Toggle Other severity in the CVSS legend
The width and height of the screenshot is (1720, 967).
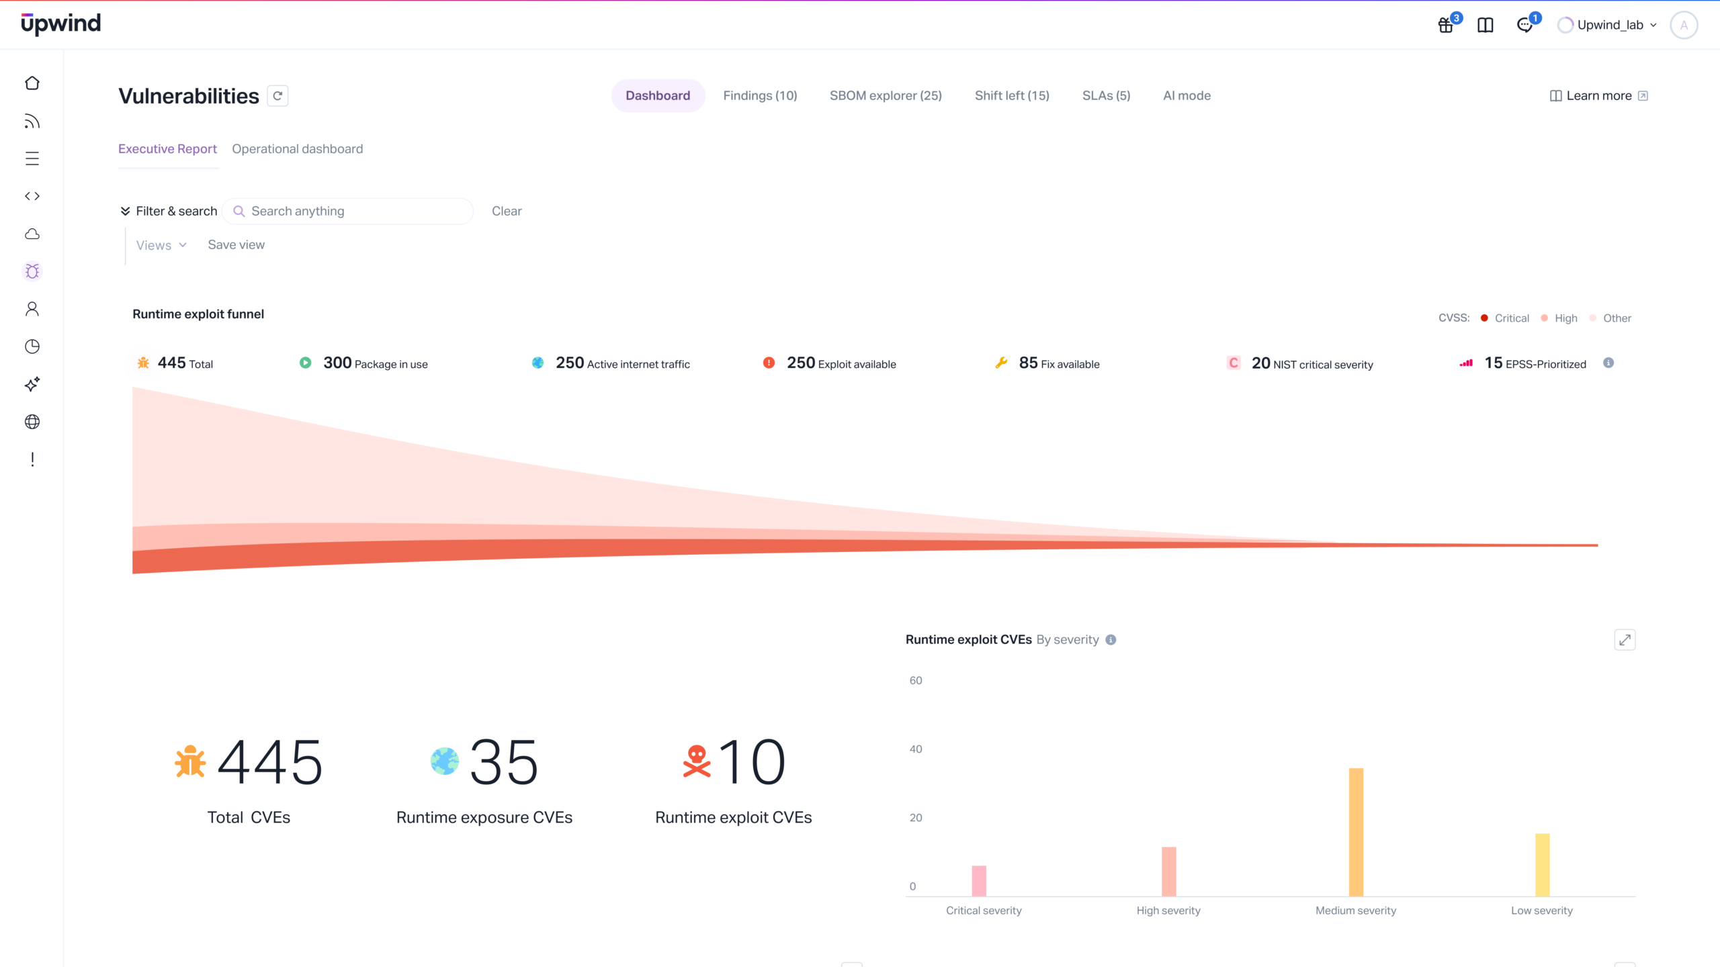tap(1611, 318)
